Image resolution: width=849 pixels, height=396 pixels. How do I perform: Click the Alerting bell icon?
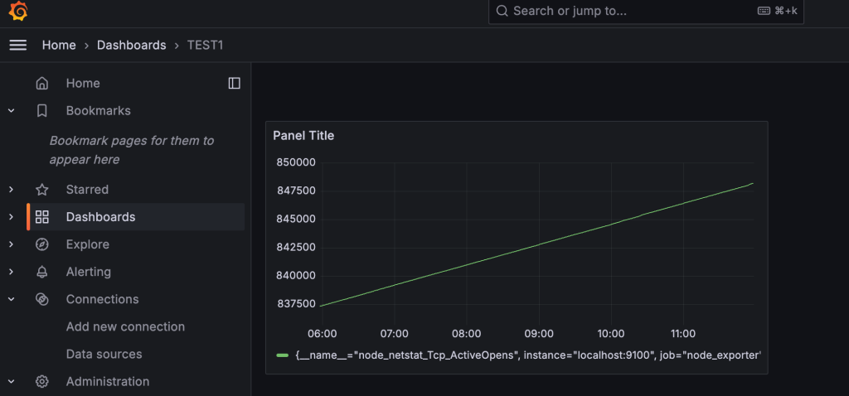[x=41, y=272]
